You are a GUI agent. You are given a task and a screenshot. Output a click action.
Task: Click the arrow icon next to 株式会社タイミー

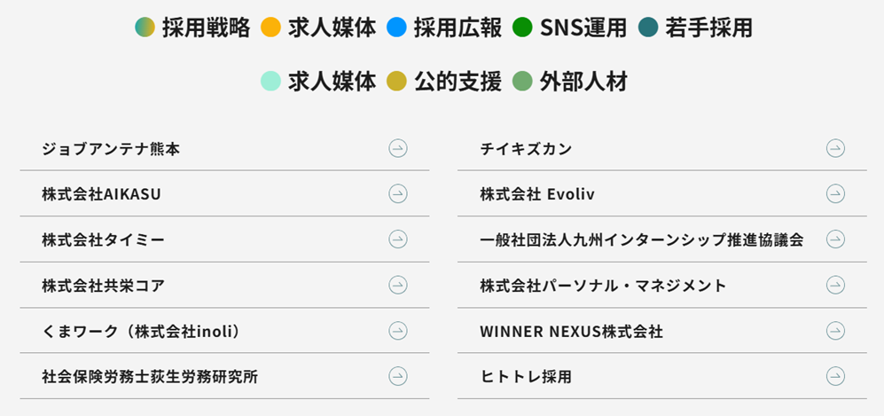click(398, 239)
